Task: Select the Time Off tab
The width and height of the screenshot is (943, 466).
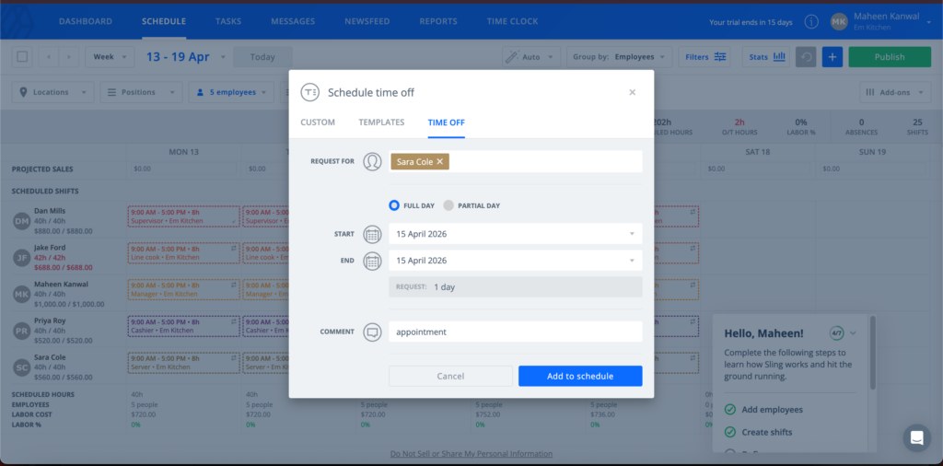Action: [x=447, y=122]
